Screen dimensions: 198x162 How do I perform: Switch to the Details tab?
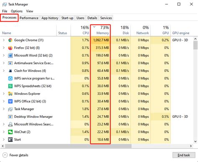[92, 18]
